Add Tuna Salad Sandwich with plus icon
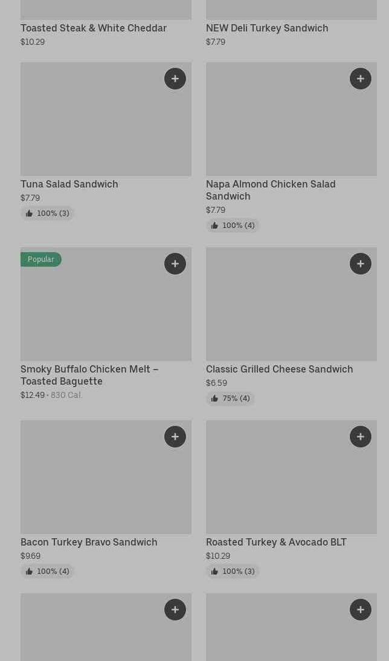 (175, 79)
